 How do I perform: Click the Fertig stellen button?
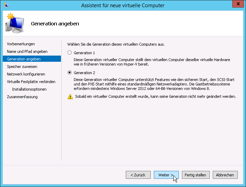coord(196,175)
